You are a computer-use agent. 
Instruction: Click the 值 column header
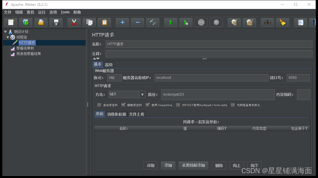(x=185, y=129)
